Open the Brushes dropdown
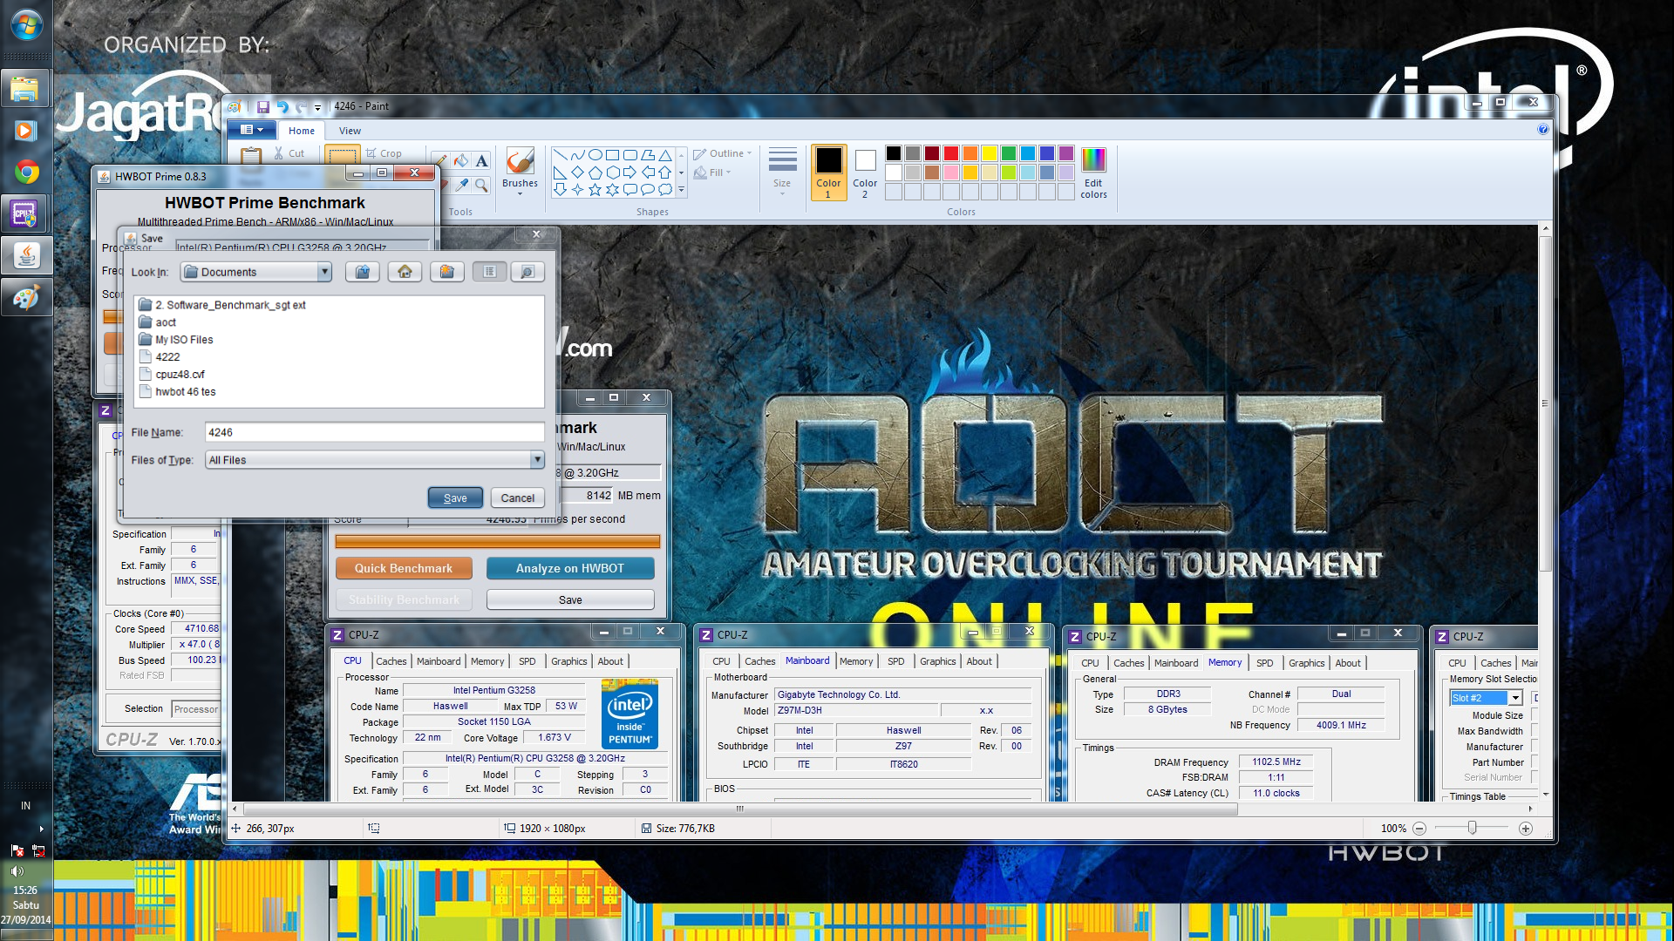The height and width of the screenshot is (941, 1674). pyautogui.click(x=520, y=195)
